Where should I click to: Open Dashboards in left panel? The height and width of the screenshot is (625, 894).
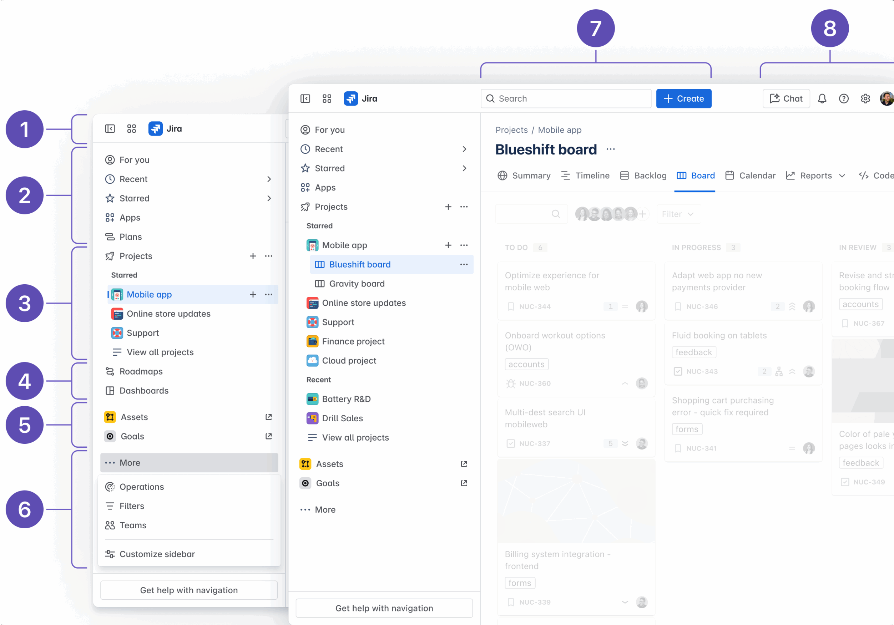189,390
